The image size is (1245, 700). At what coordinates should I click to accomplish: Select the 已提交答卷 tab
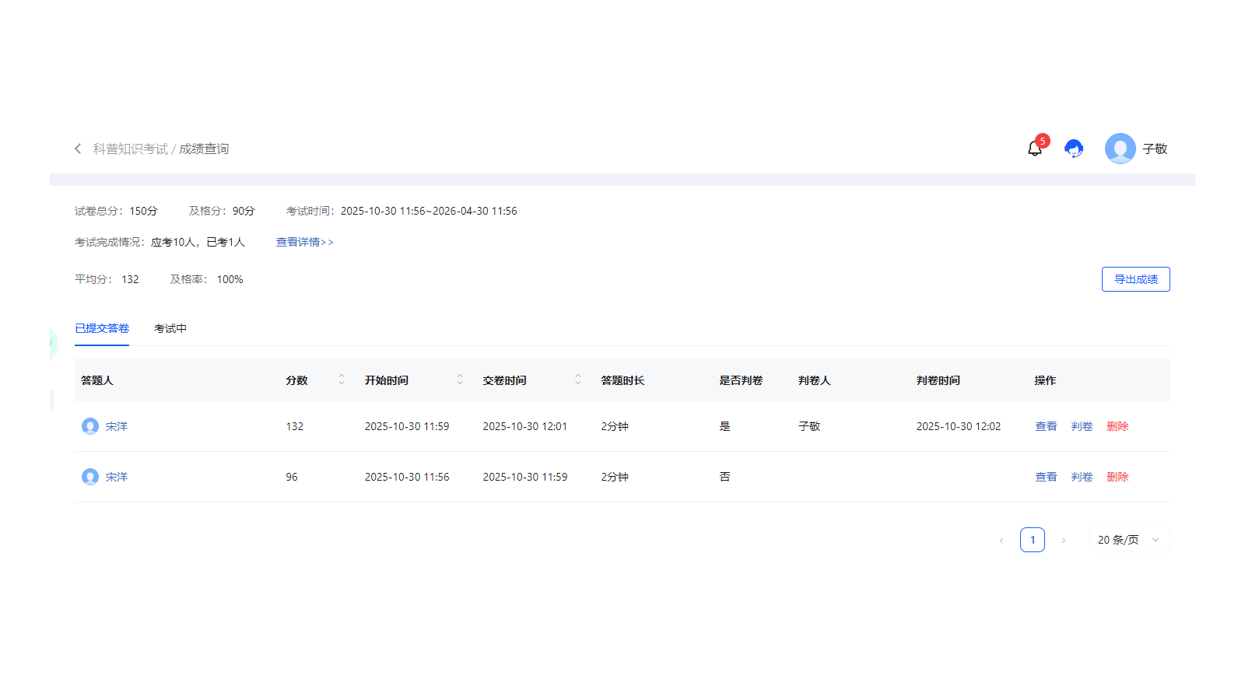point(102,328)
